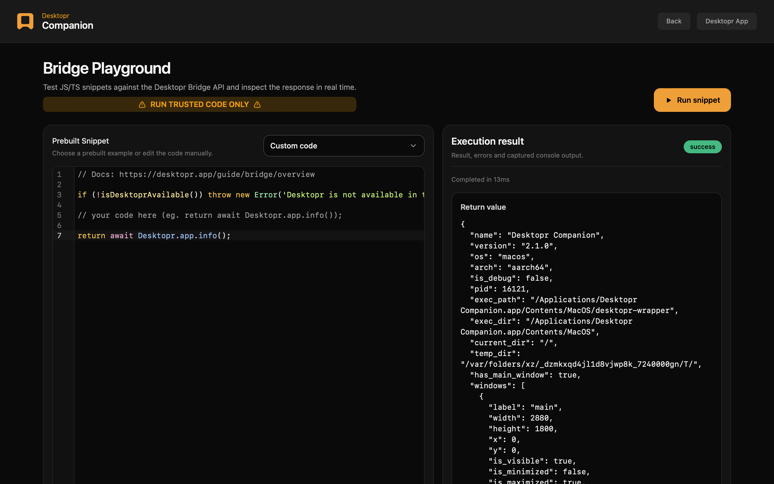
Task: Click the "pid": 16121 line
Action: (x=500, y=289)
